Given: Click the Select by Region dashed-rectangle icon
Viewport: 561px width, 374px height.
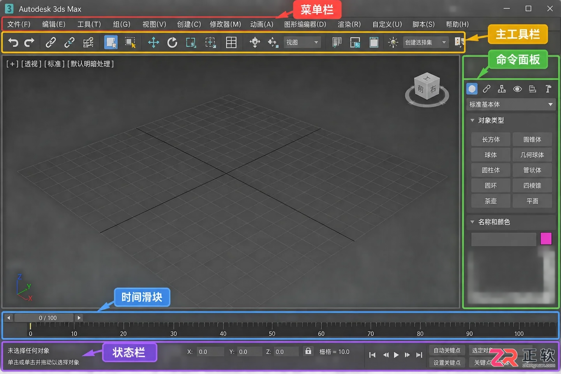Looking at the screenshot, I should (x=130, y=42).
